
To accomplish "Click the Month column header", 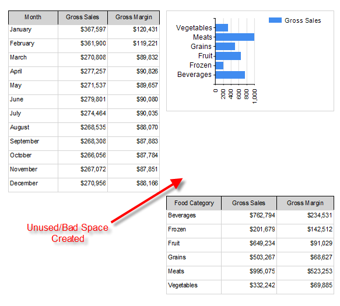I will pyautogui.click(x=33, y=17).
